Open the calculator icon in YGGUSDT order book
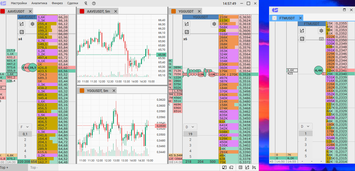Image resolution: width=355 pixels, height=171 pixels. [x=187, y=31]
